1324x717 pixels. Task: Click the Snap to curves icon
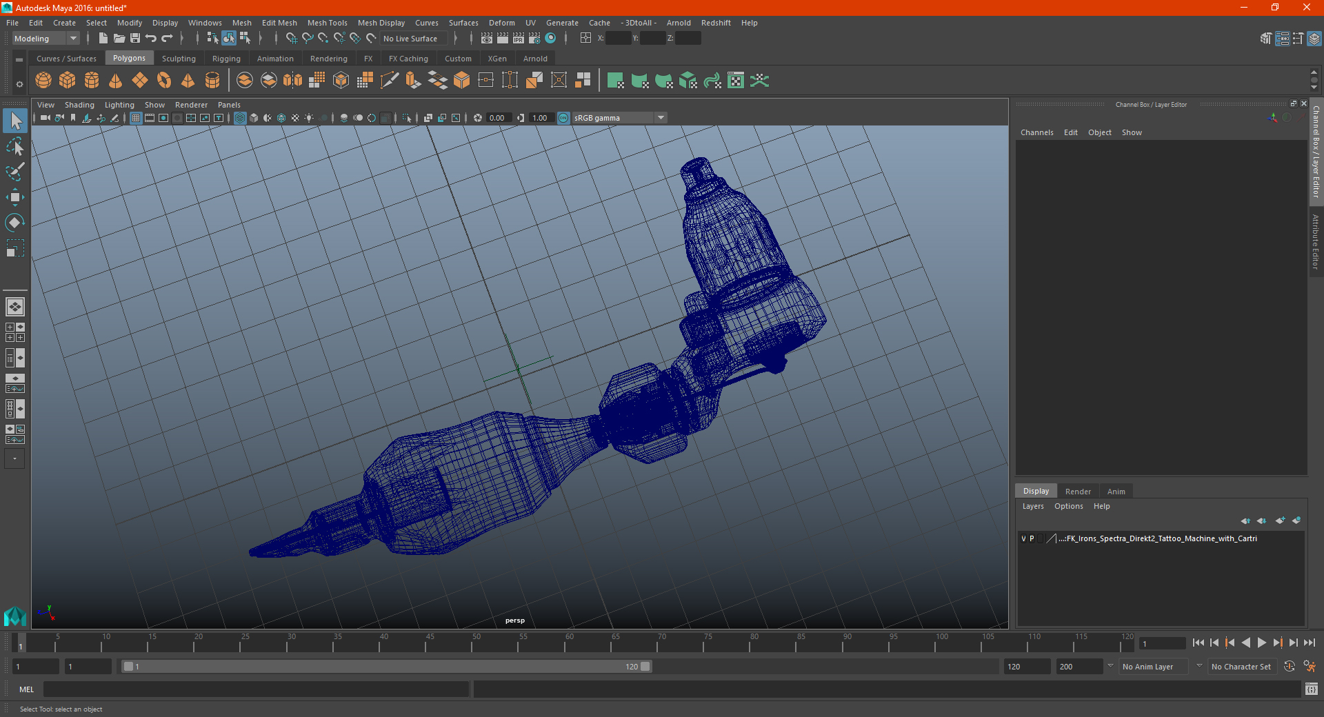[308, 39]
